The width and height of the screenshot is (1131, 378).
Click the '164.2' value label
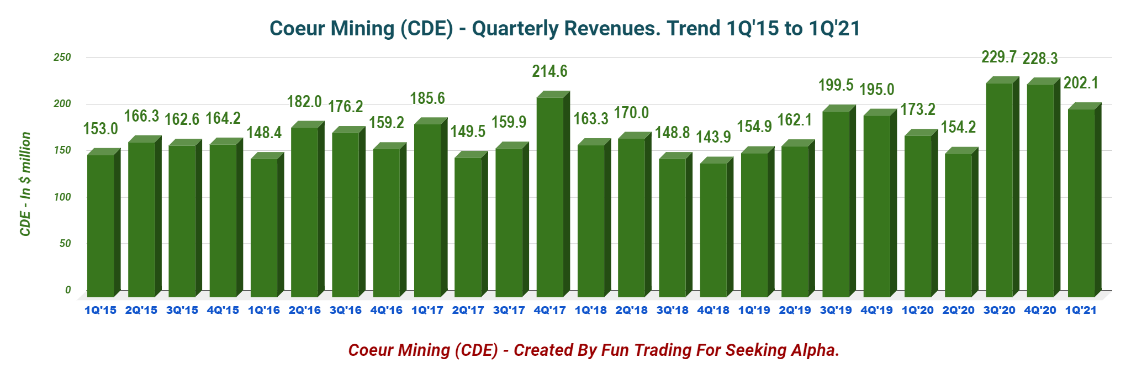pyautogui.click(x=223, y=118)
